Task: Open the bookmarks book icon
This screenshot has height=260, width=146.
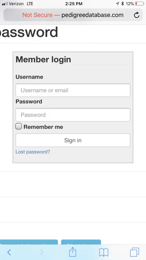Action: tap(104, 252)
